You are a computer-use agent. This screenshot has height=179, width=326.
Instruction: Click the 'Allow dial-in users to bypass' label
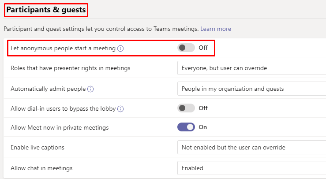point(63,108)
